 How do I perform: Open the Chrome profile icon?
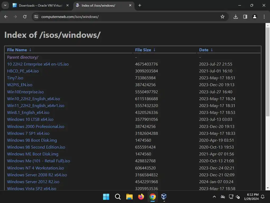pos(255,17)
